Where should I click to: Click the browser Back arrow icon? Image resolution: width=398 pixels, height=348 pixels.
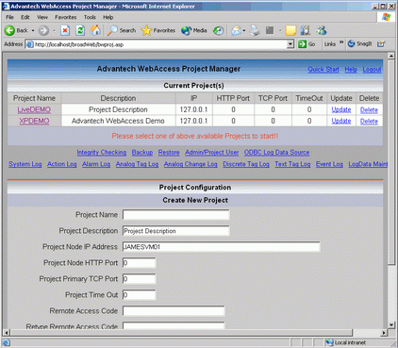click(x=9, y=30)
